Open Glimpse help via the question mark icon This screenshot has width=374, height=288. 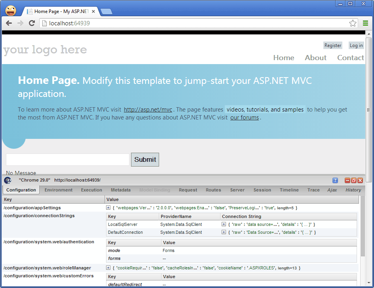point(335,180)
